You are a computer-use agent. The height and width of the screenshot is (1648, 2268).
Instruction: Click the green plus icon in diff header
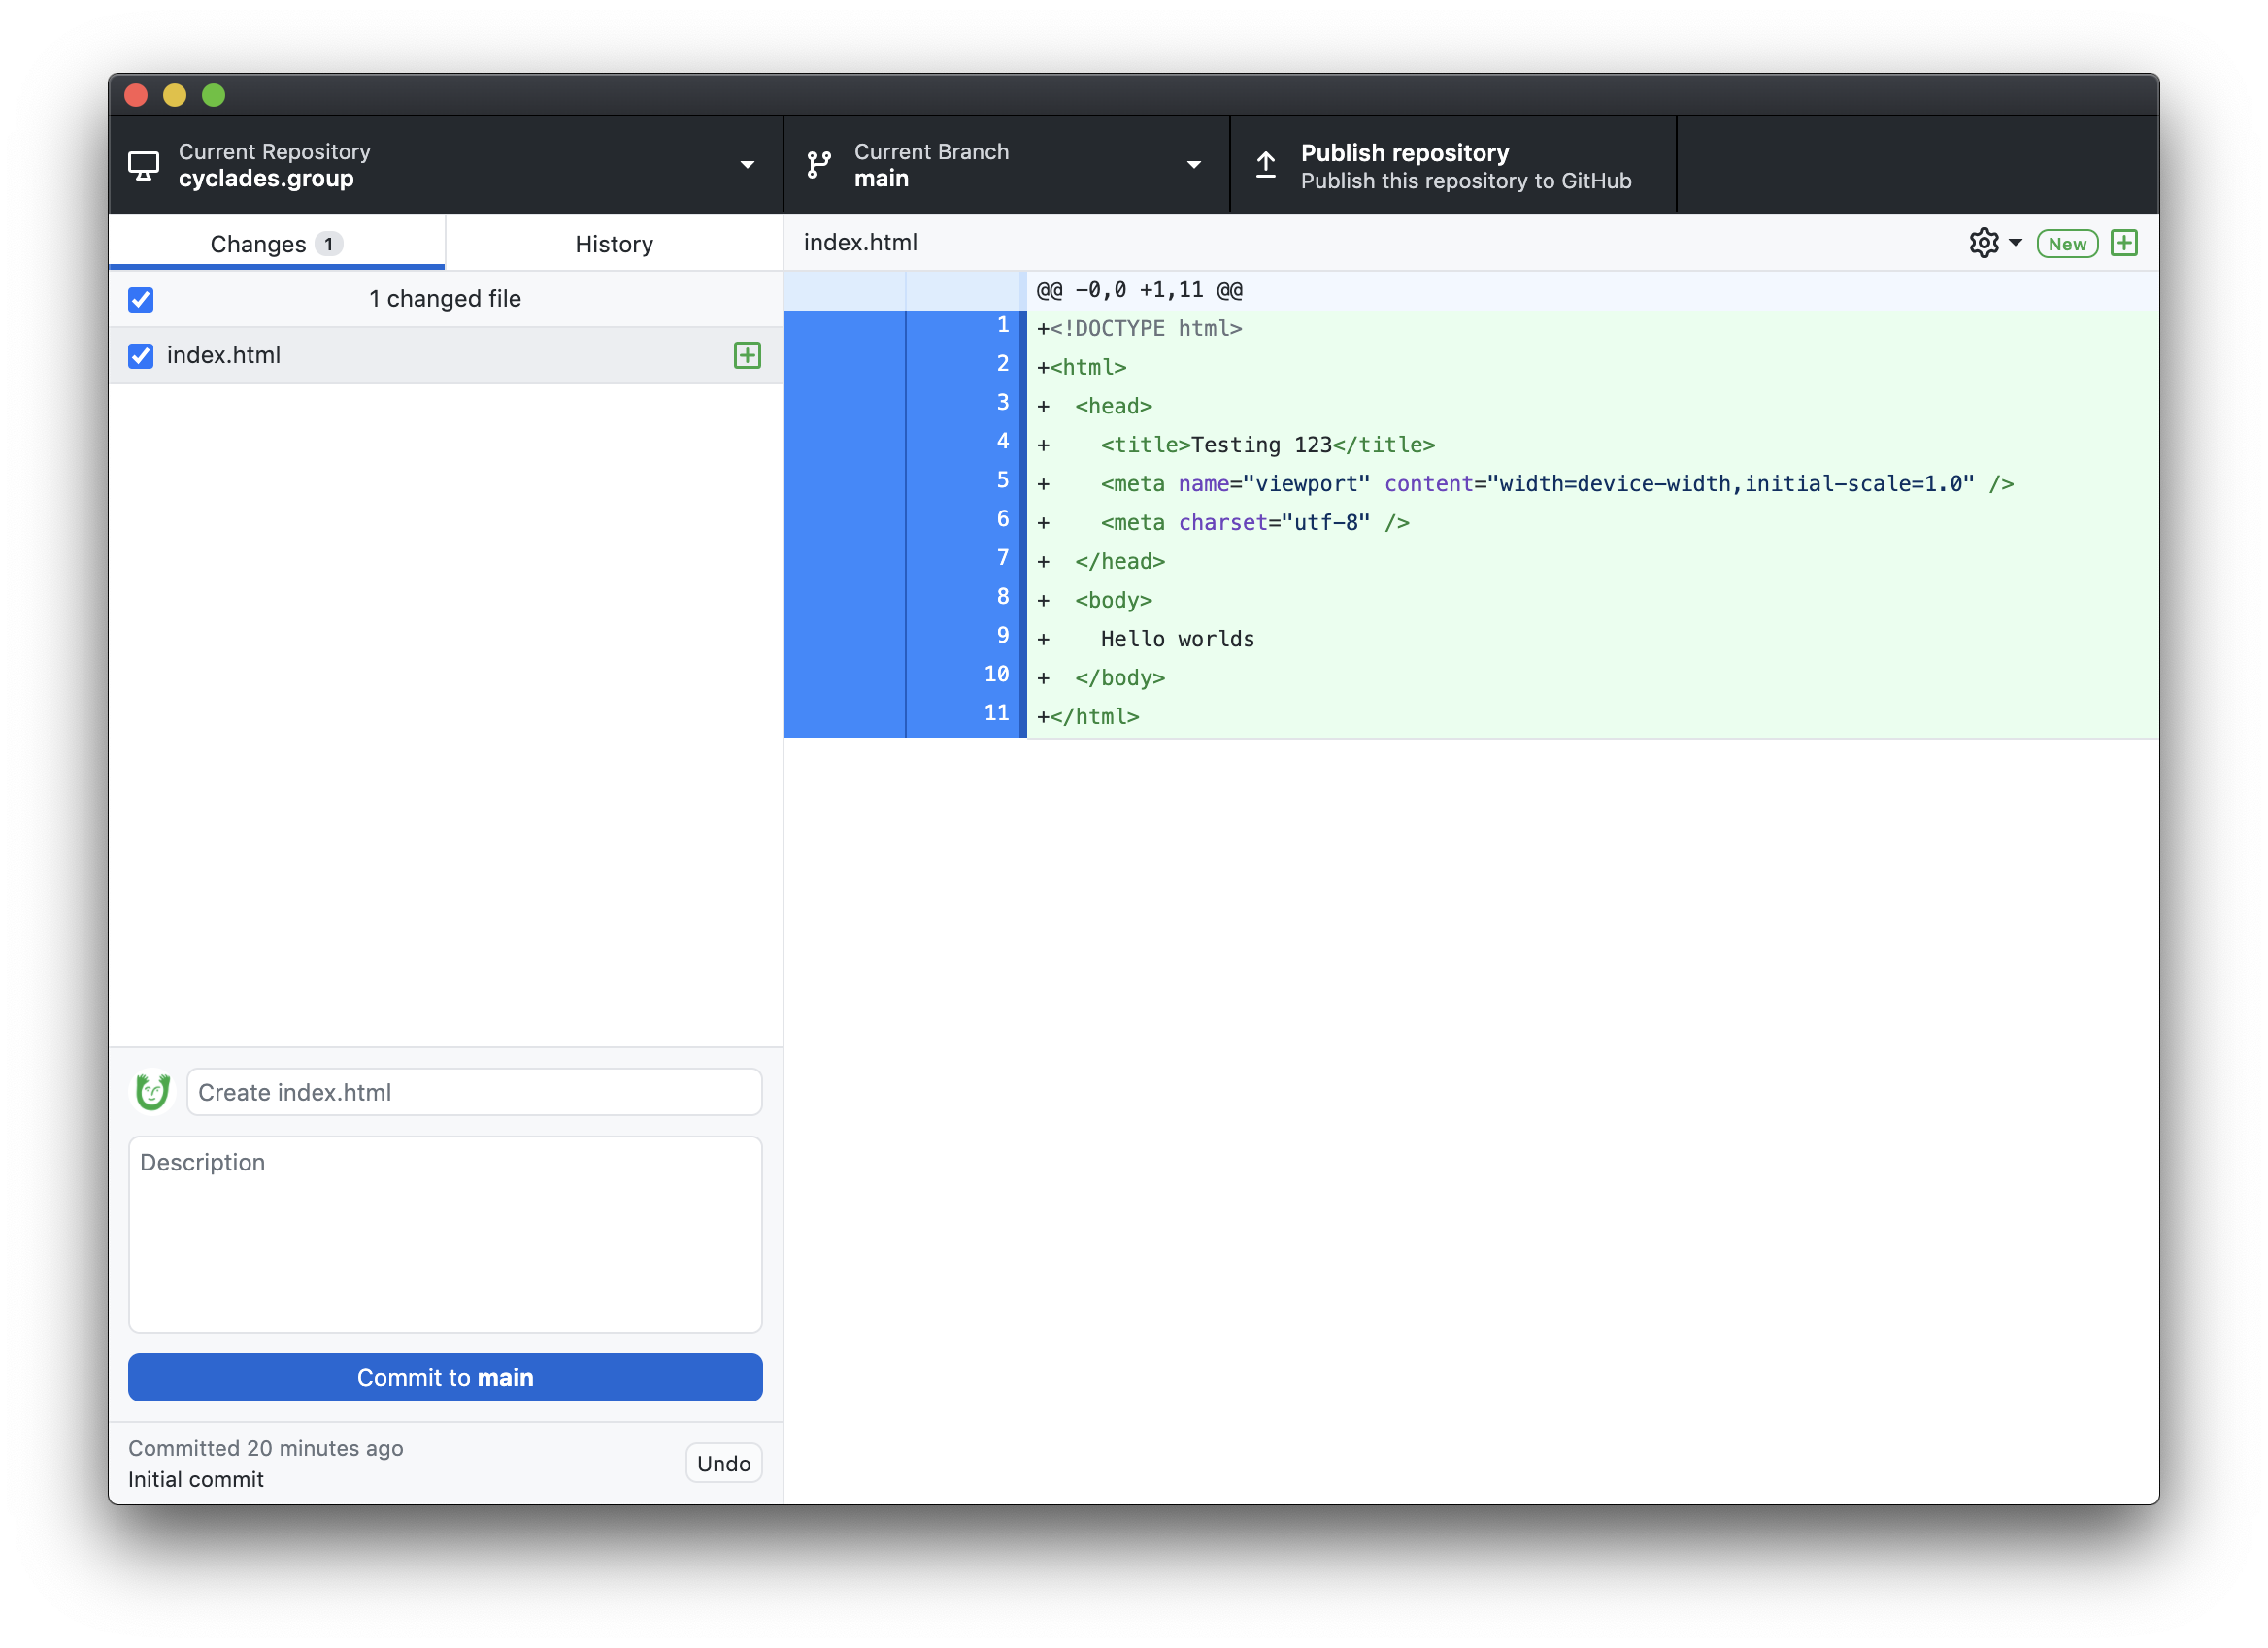tap(2124, 243)
